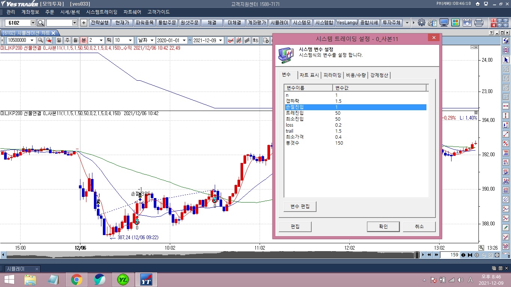Switch to the 차트 표시 tab
511x287 pixels.
(x=309, y=75)
